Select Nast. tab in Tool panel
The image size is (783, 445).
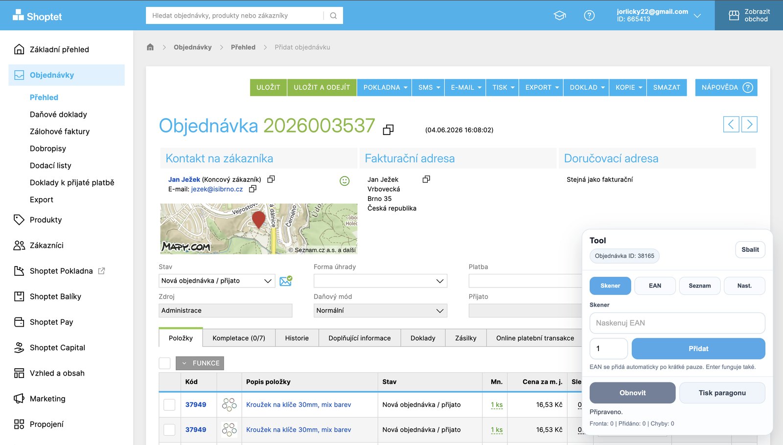tap(744, 286)
